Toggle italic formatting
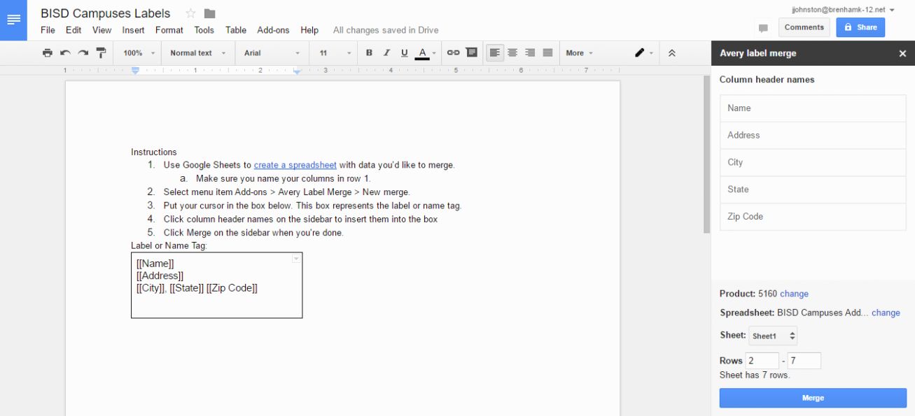 point(386,52)
